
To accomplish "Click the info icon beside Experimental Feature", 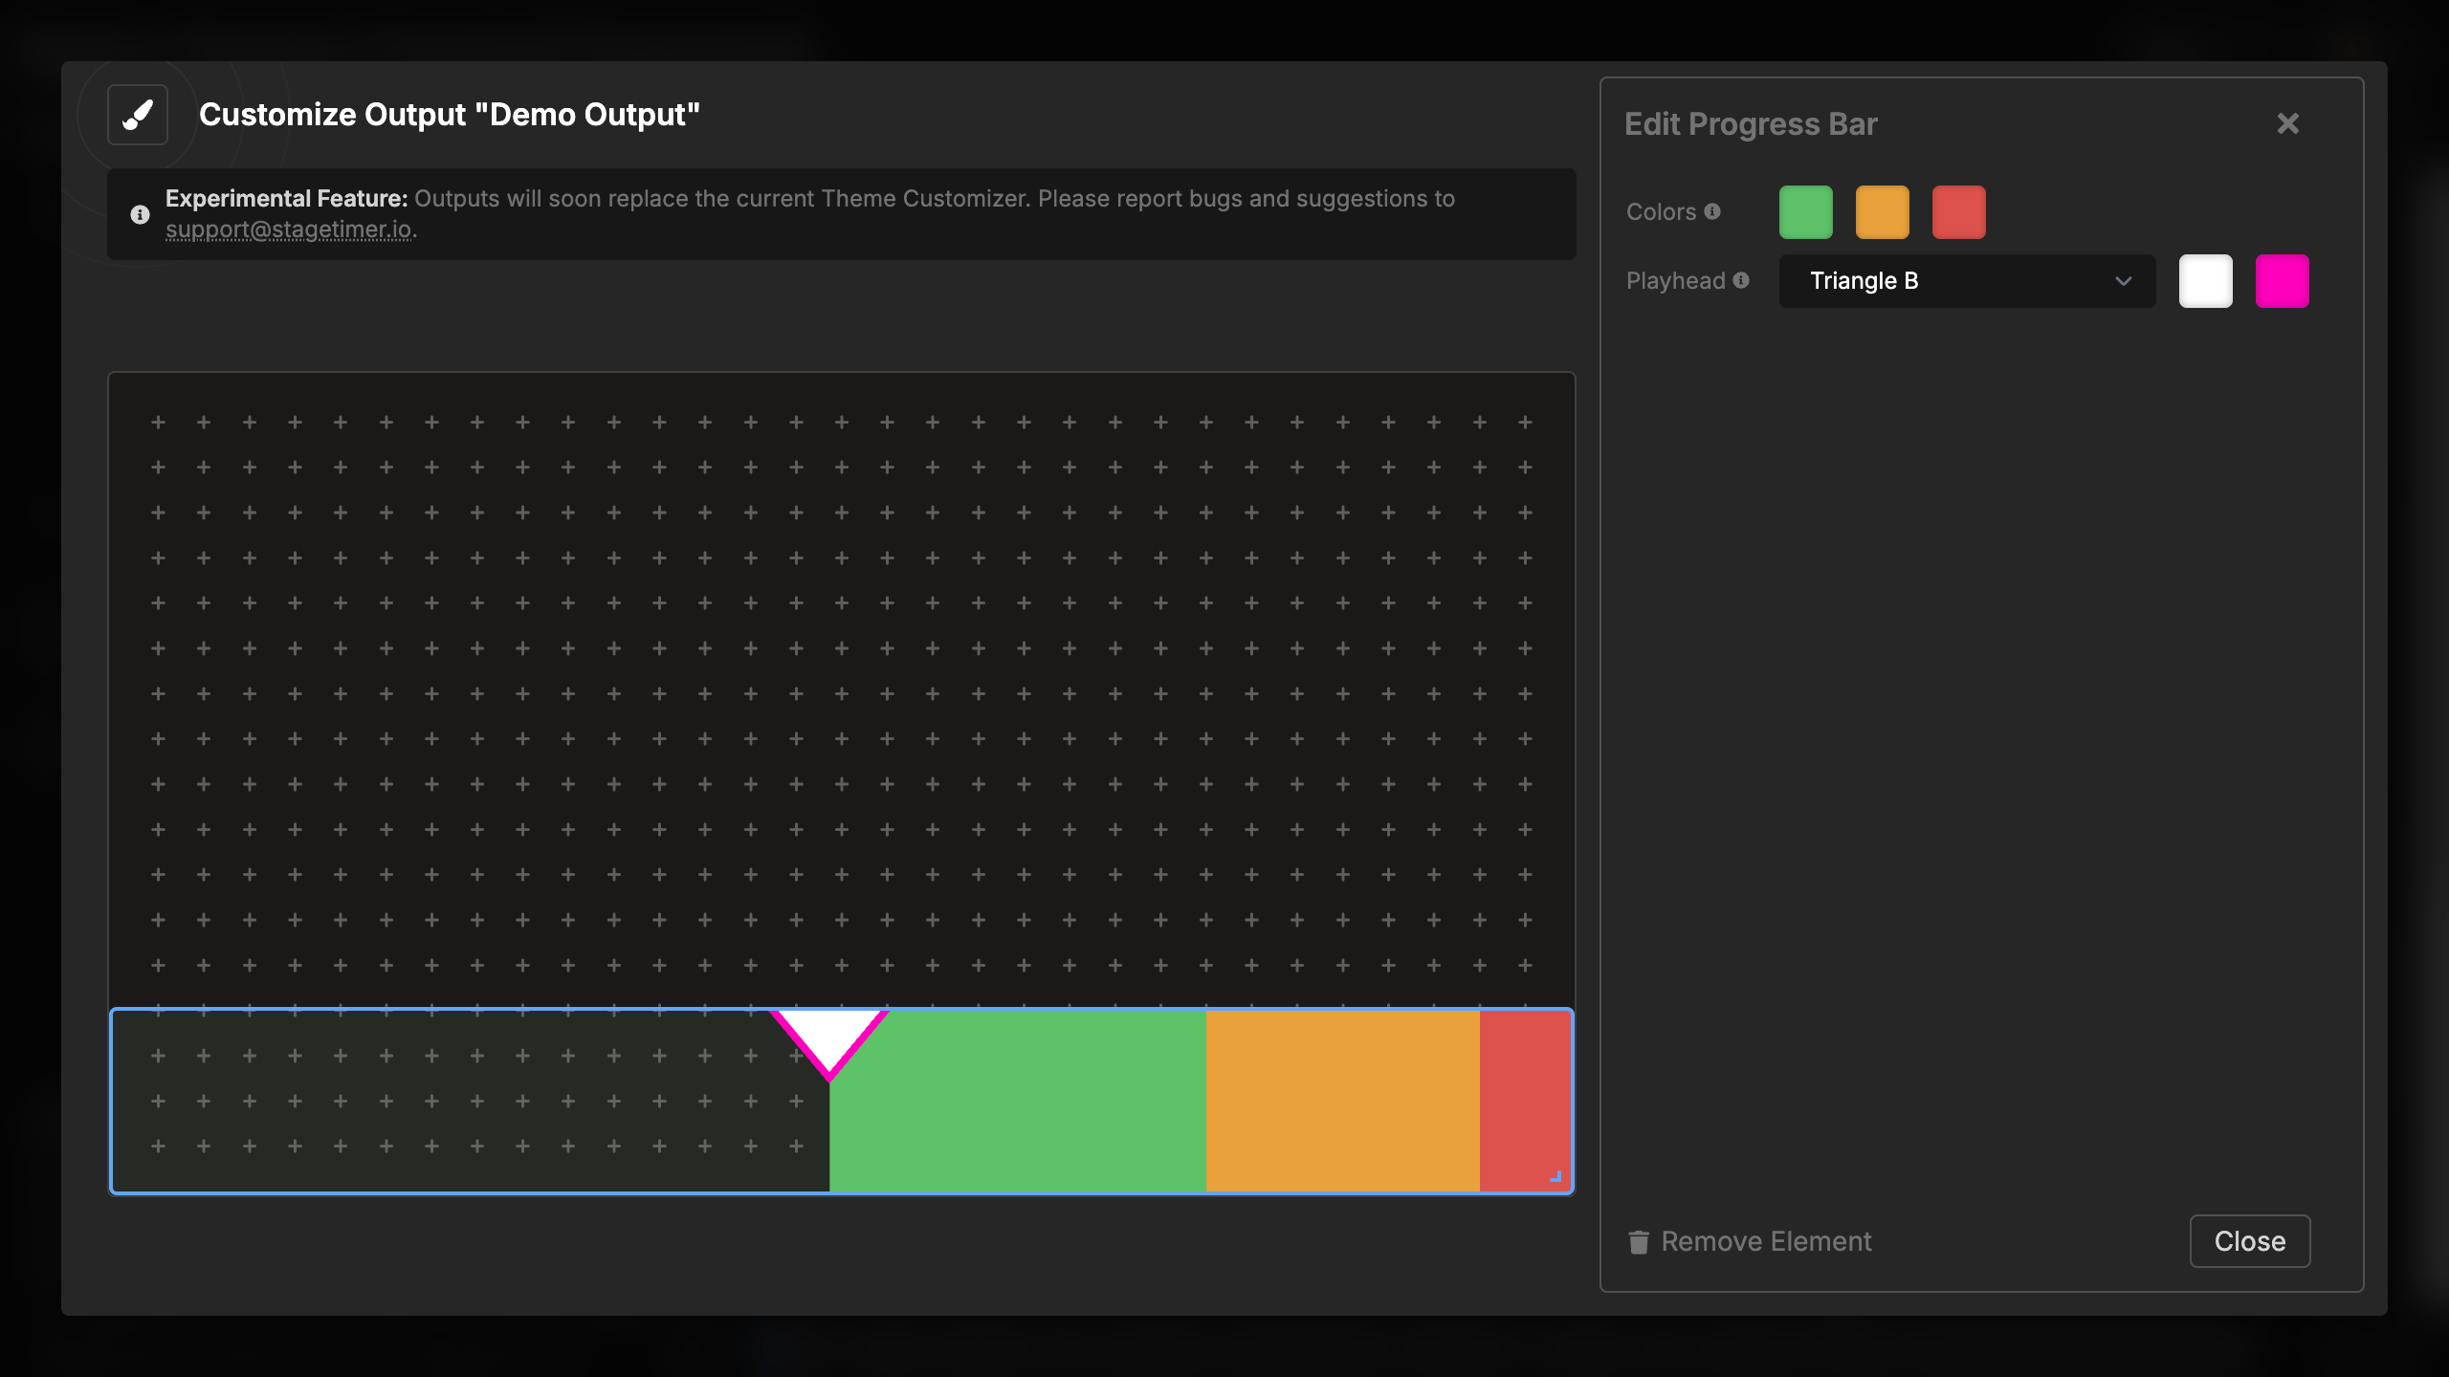I will 140,214.
